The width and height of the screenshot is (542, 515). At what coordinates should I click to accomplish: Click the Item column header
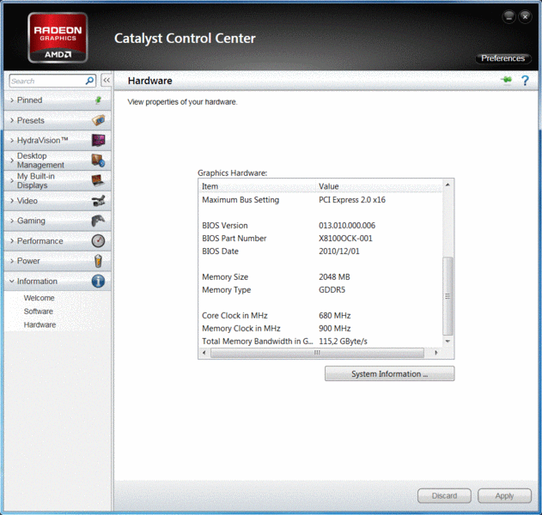coord(257,186)
